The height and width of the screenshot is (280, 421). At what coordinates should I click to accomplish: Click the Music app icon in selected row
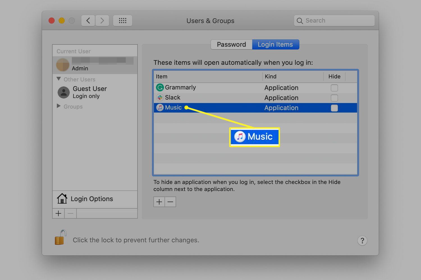(160, 108)
